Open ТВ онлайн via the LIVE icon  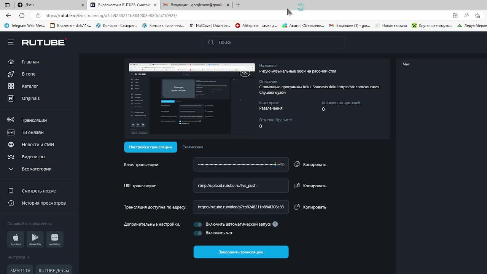coord(11,132)
